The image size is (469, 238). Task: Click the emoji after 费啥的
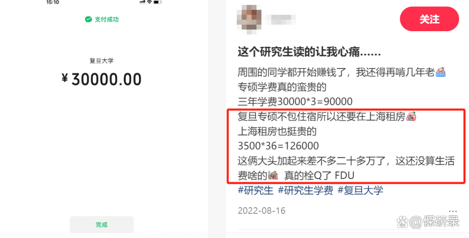tap(273, 175)
